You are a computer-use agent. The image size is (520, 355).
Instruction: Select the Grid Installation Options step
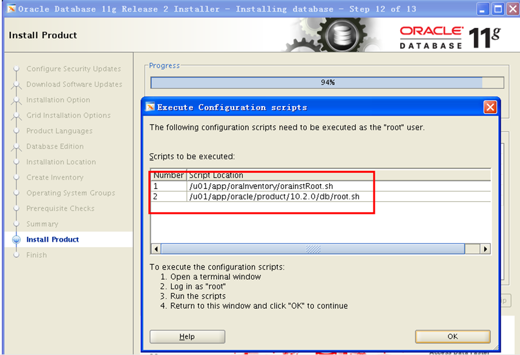(68, 116)
